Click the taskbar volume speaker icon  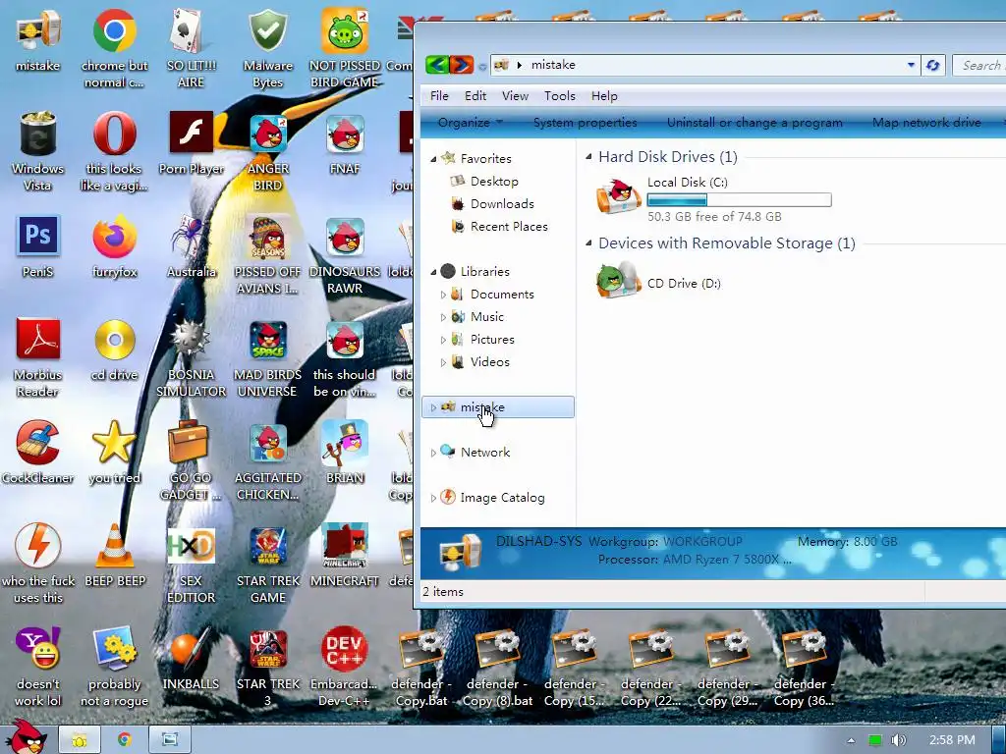point(898,740)
